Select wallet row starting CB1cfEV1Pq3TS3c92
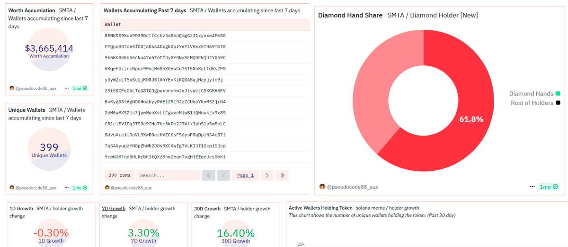 [205, 124]
